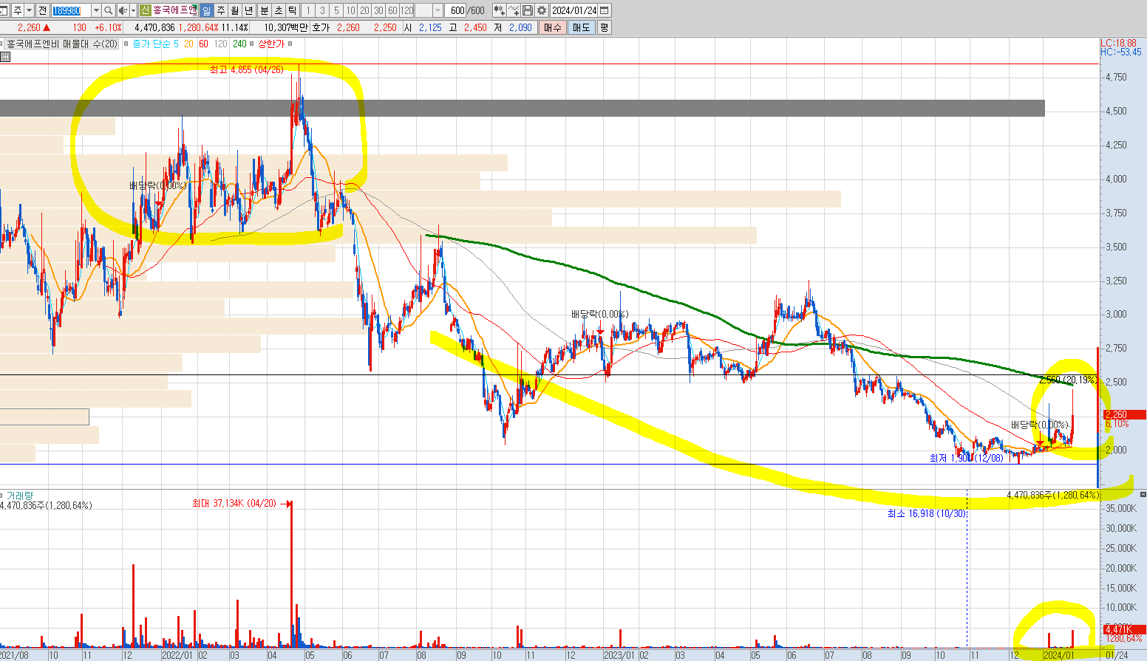
Task: Click current price 2,260 in quote bar
Action: (28, 27)
